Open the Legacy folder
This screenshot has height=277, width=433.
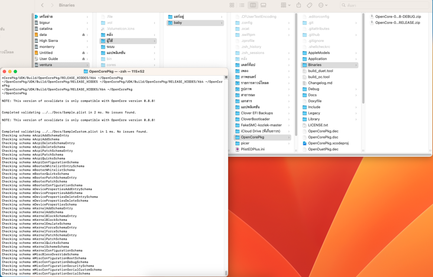[x=330, y=113]
